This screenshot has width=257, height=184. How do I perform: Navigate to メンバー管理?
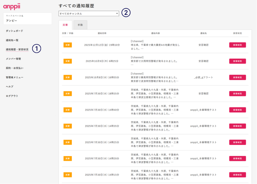coord(13,59)
